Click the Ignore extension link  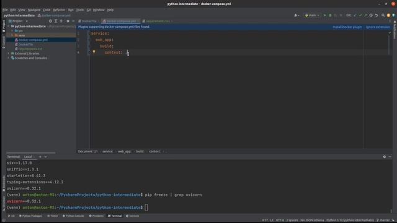point(378,27)
